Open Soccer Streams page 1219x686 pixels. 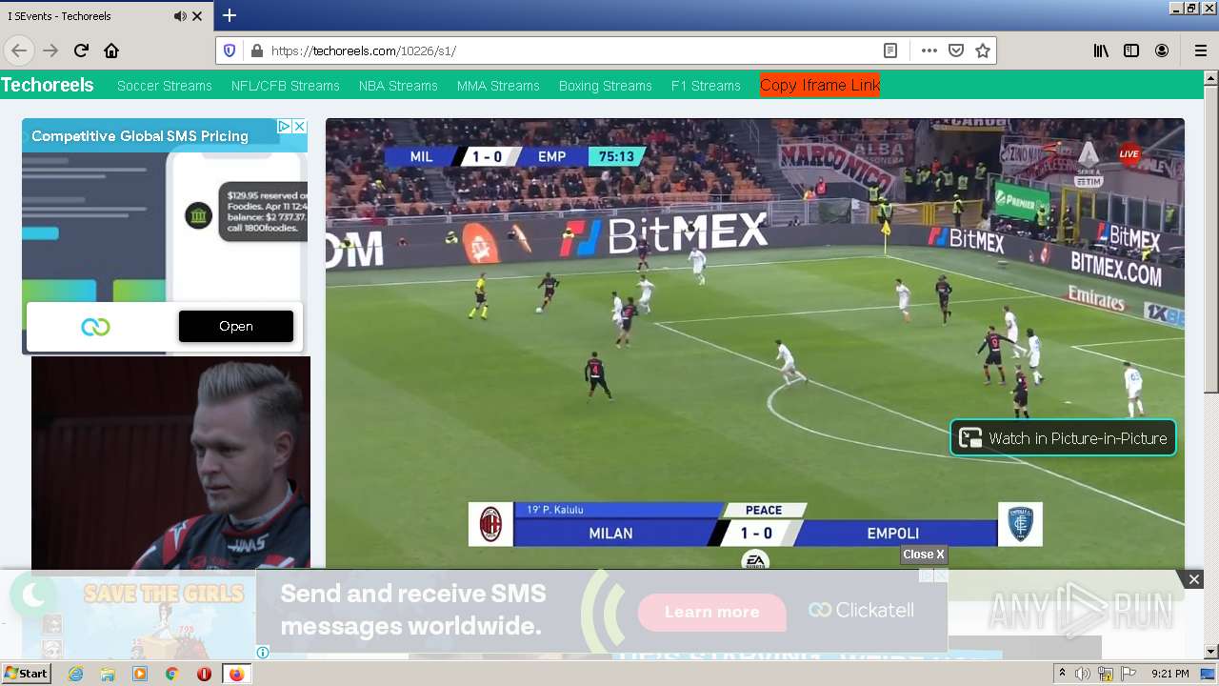coord(165,86)
